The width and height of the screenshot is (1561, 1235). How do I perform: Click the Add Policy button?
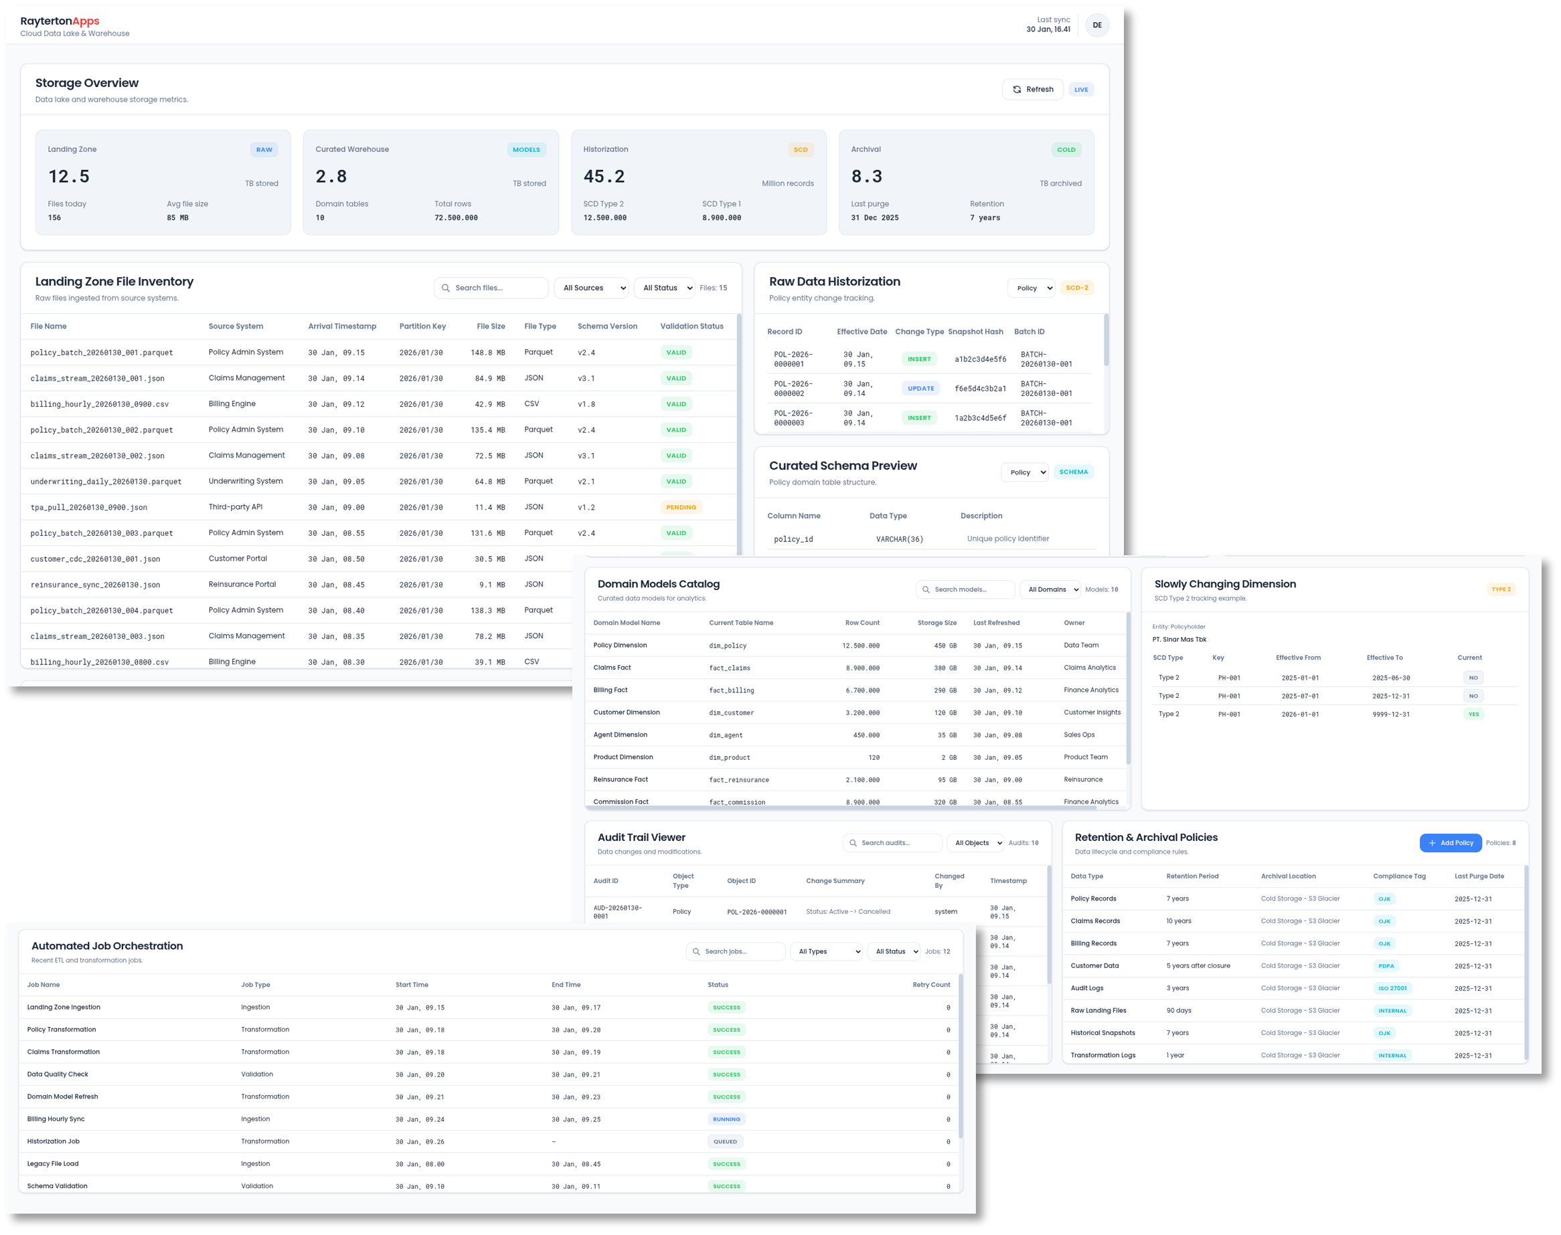pyautogui.click(x=1451, y=843)
